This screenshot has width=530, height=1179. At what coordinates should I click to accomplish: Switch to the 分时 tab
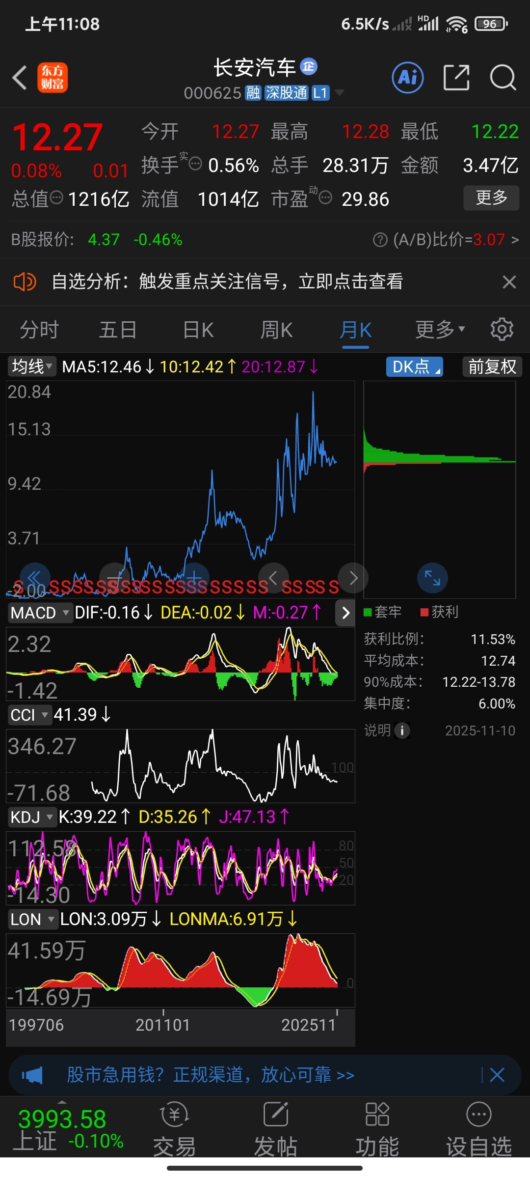point(39,329)
